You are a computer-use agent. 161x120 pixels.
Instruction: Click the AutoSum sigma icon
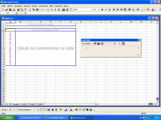pos(52,10)
